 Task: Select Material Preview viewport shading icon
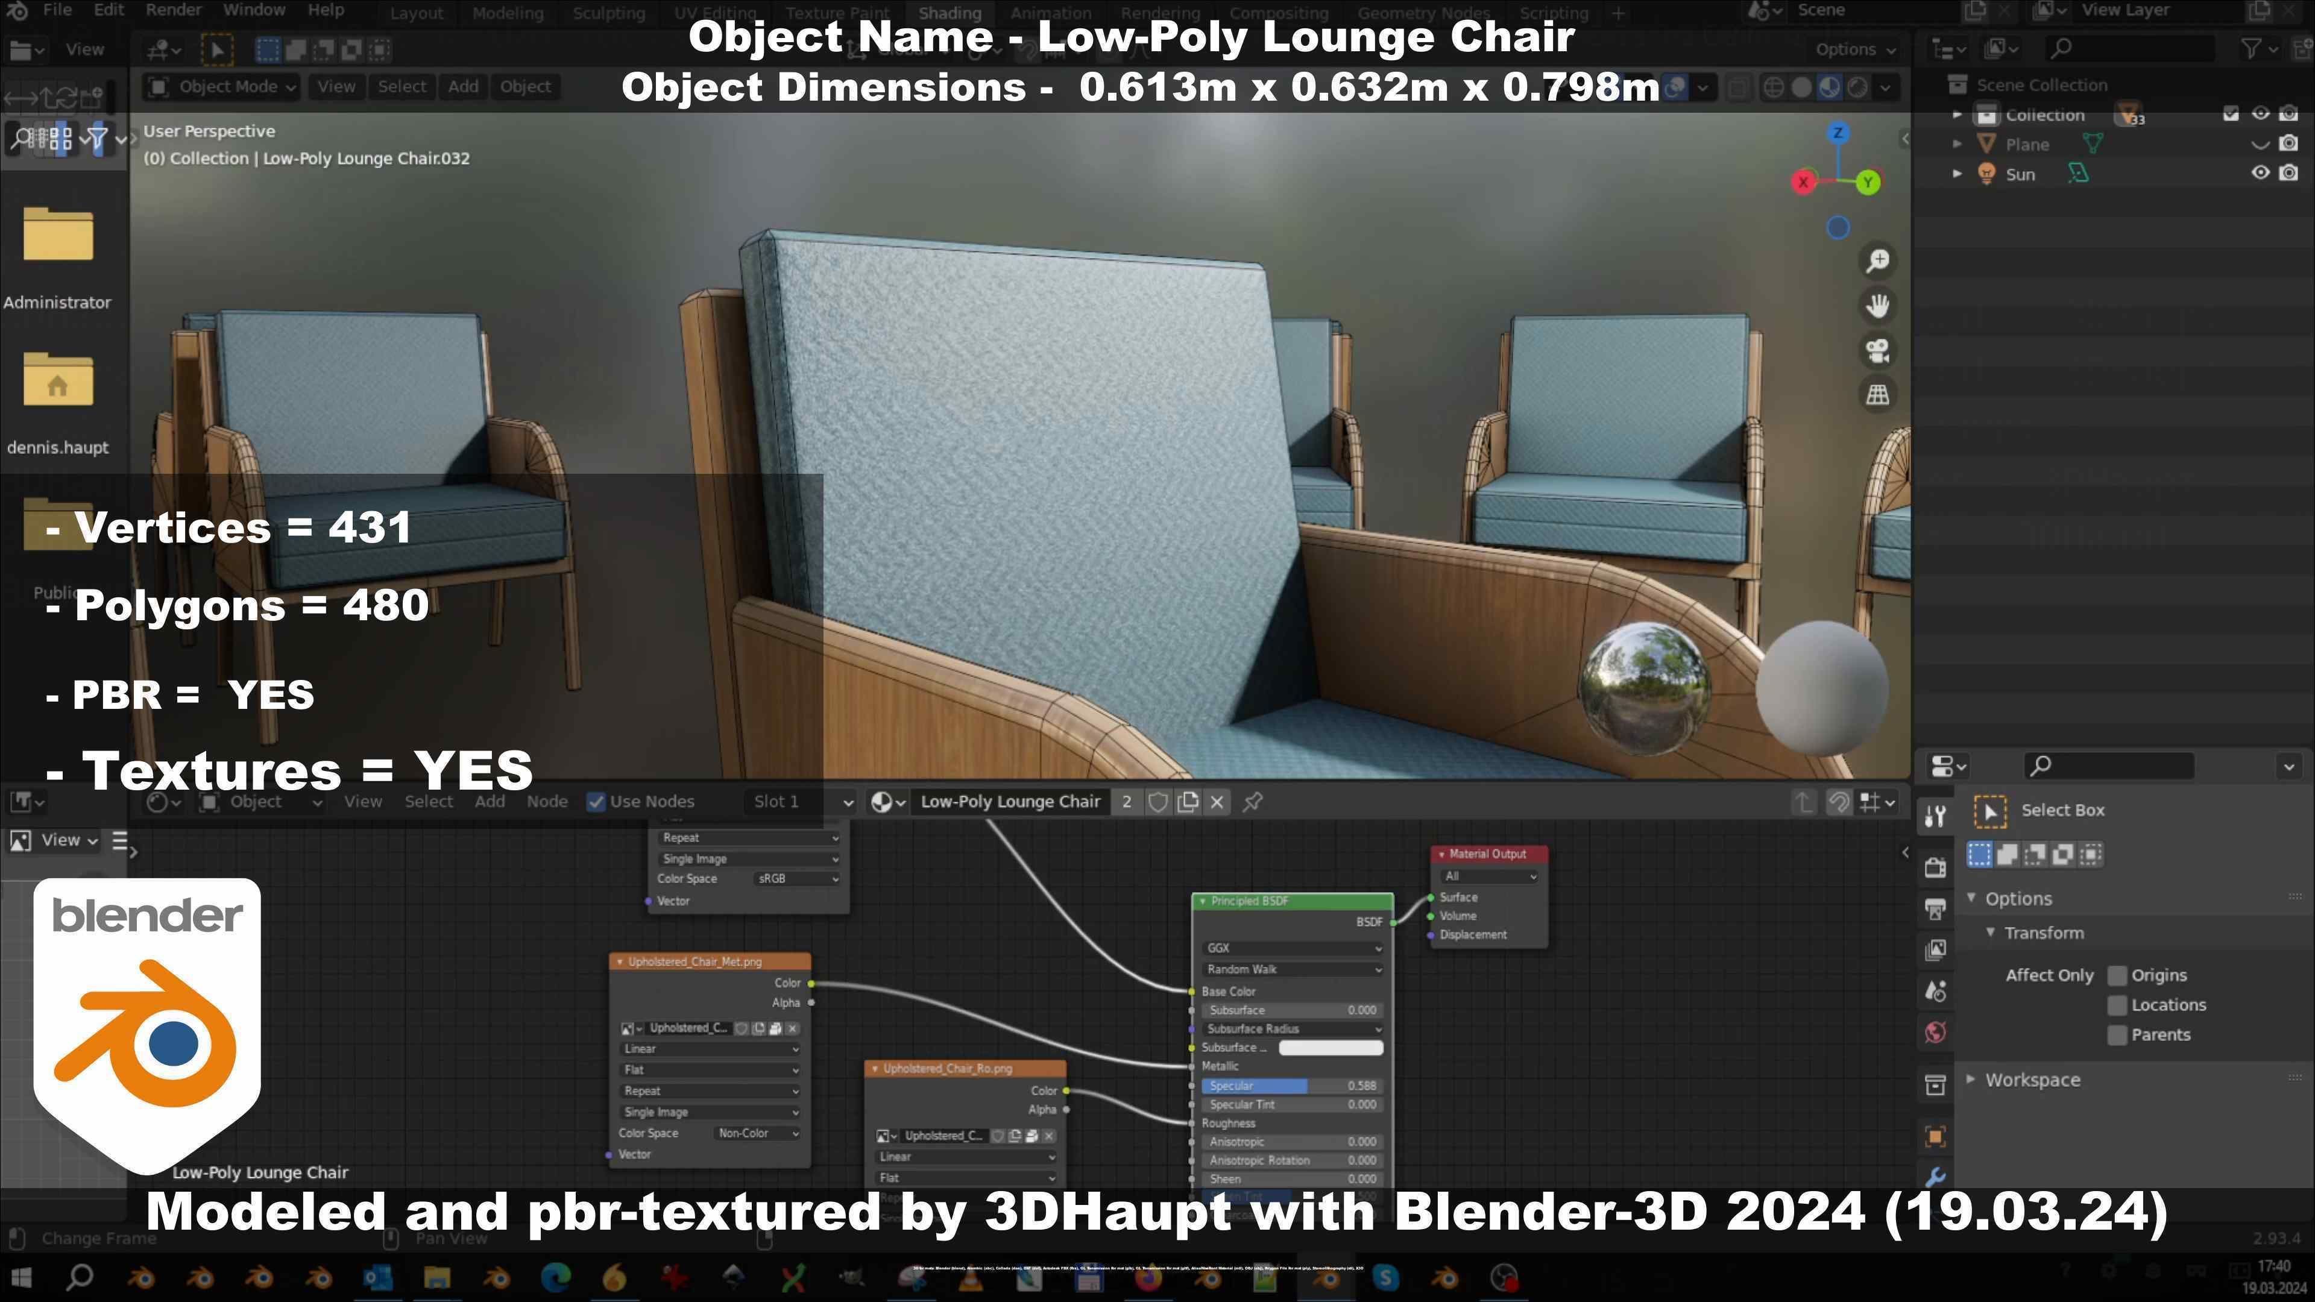click(1829, 87)
